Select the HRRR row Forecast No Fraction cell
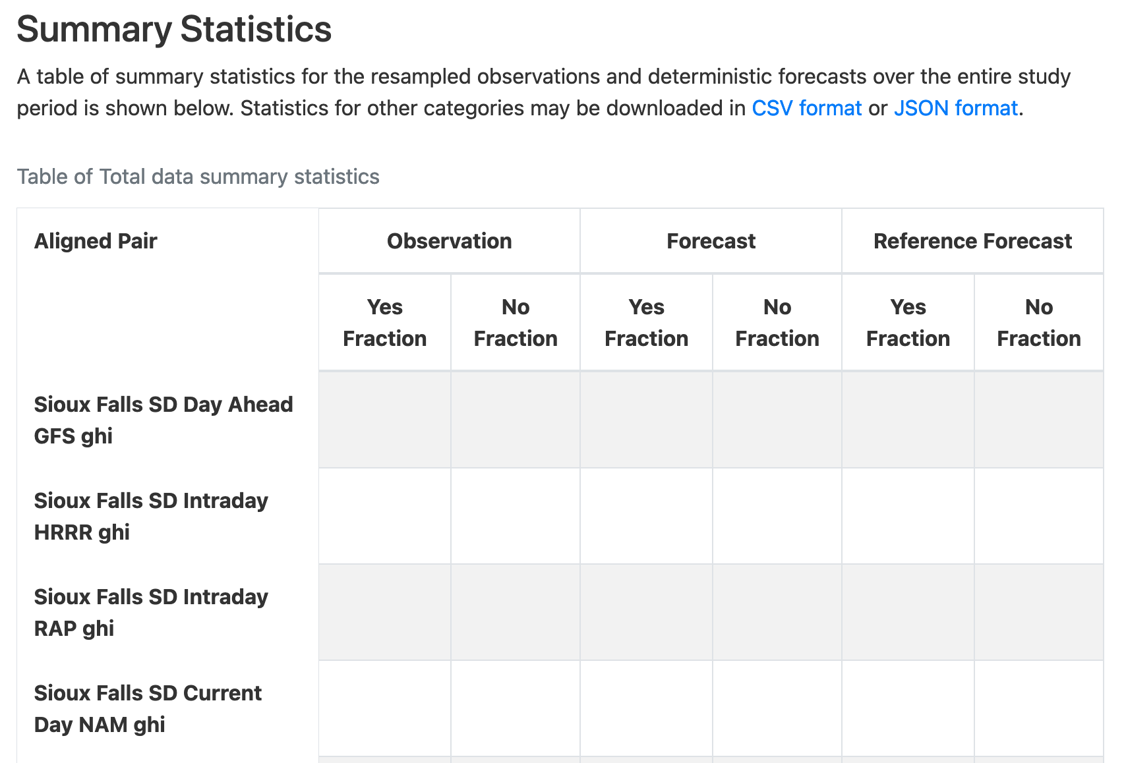Screen dimensions: 1126x763 coord(777,517)
